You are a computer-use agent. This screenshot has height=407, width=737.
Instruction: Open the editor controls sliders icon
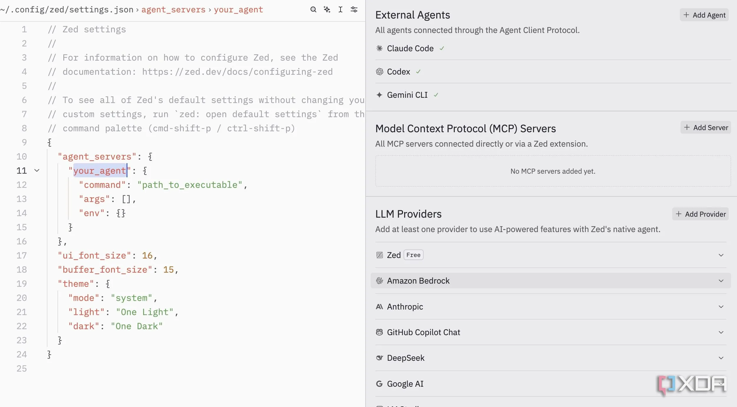click(354, 9)
